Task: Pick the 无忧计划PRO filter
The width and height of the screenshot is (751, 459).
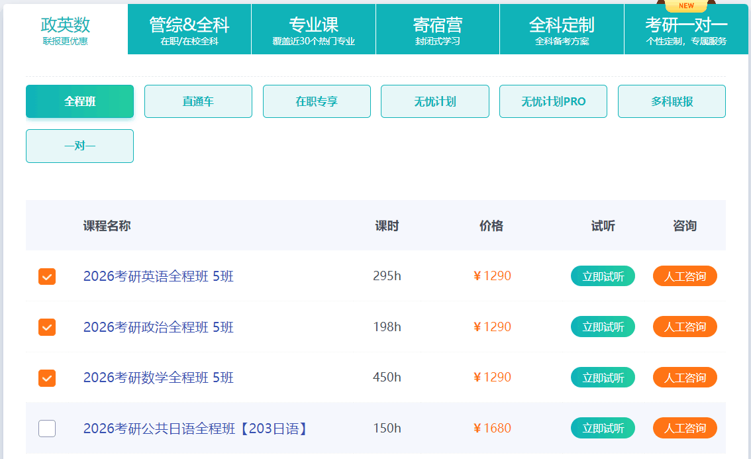Action: coord(553,101)
